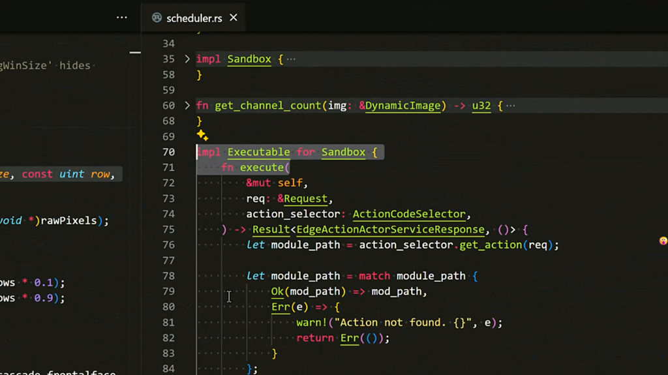
Task: Click return keyword on line 82
Action: (x=315, y=338)
